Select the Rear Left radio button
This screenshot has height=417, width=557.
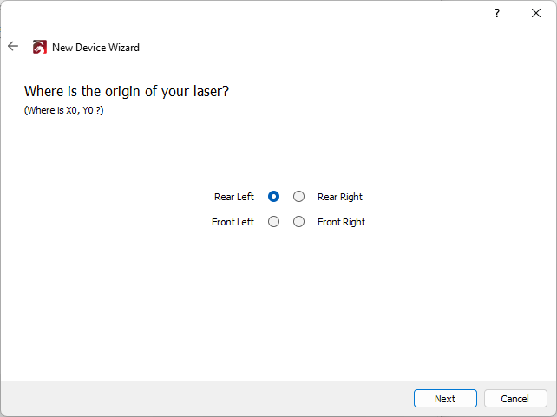[x=274, y=197]
